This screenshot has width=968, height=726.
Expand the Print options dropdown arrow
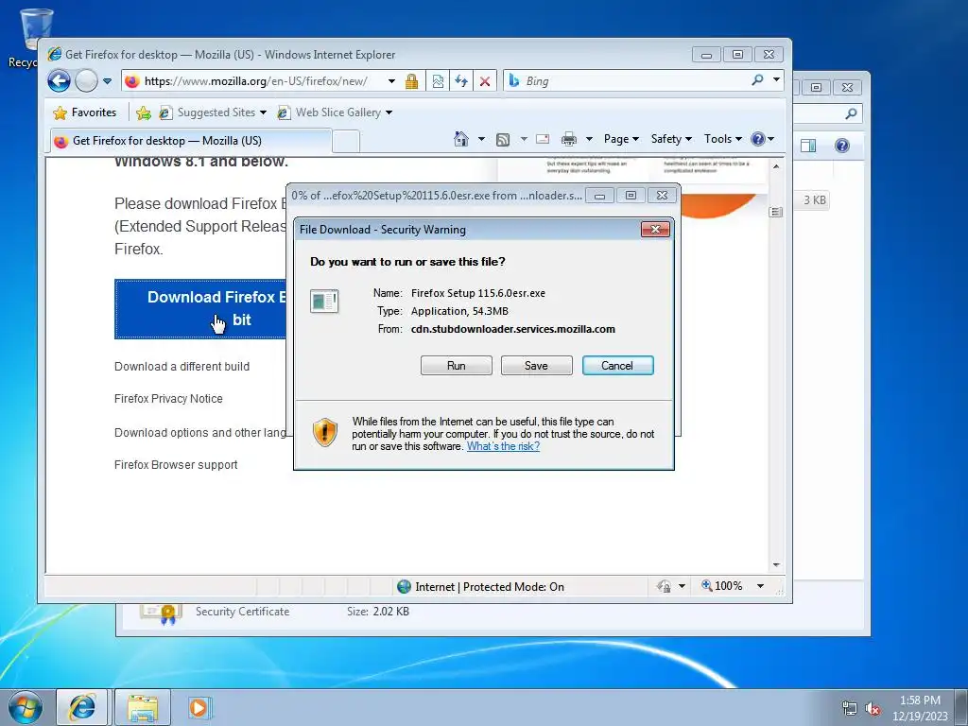click(x=589, y=139)
